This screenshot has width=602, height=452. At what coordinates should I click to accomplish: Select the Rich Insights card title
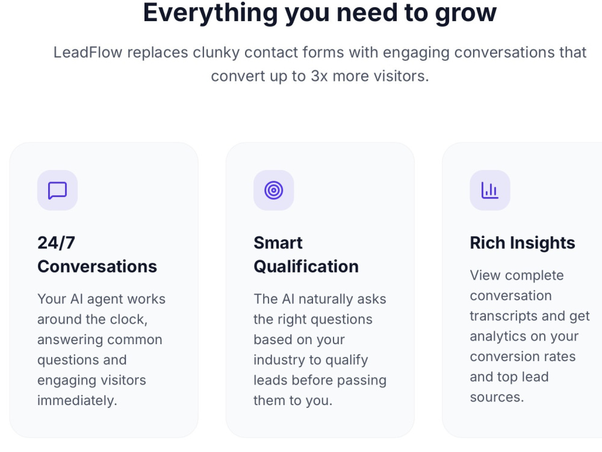(523, 243)
